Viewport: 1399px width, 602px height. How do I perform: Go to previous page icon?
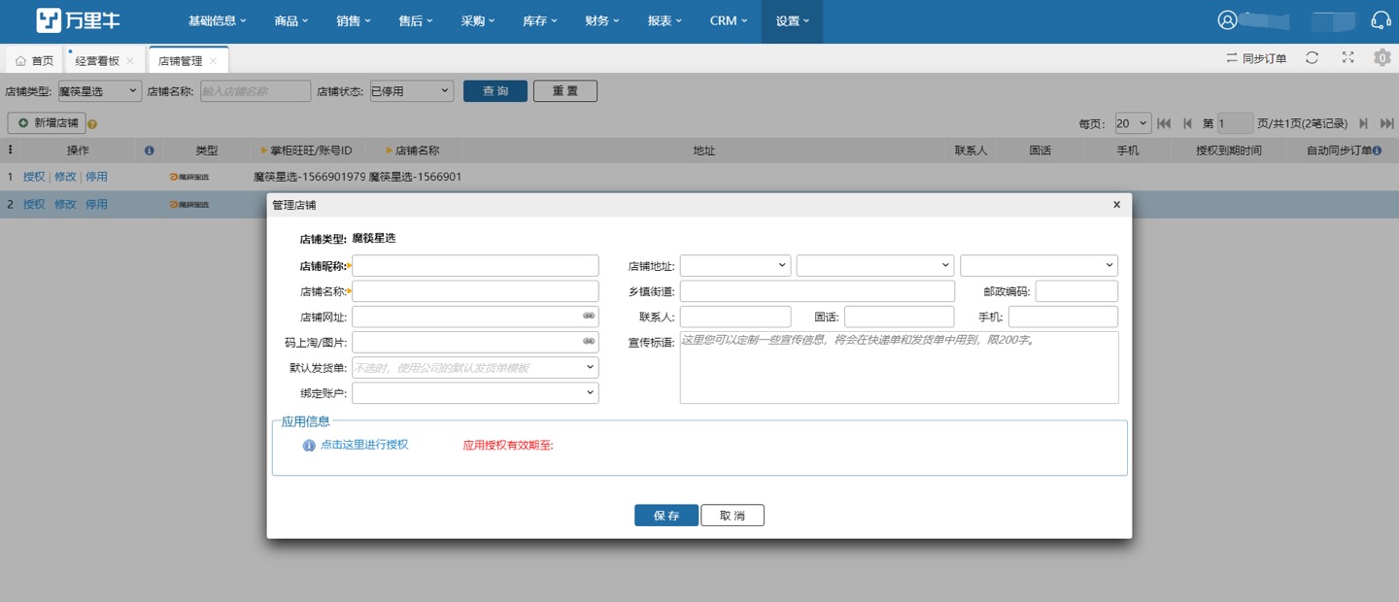coord(1187,123)
